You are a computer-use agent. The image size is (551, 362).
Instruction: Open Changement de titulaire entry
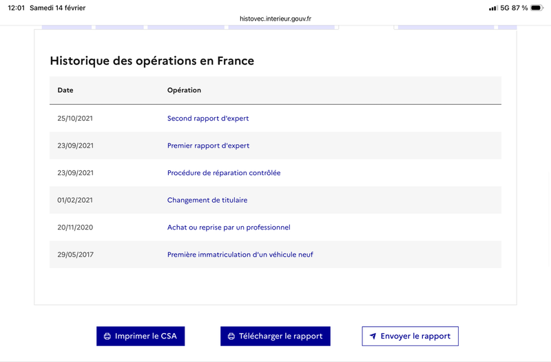tap(207, 200)
